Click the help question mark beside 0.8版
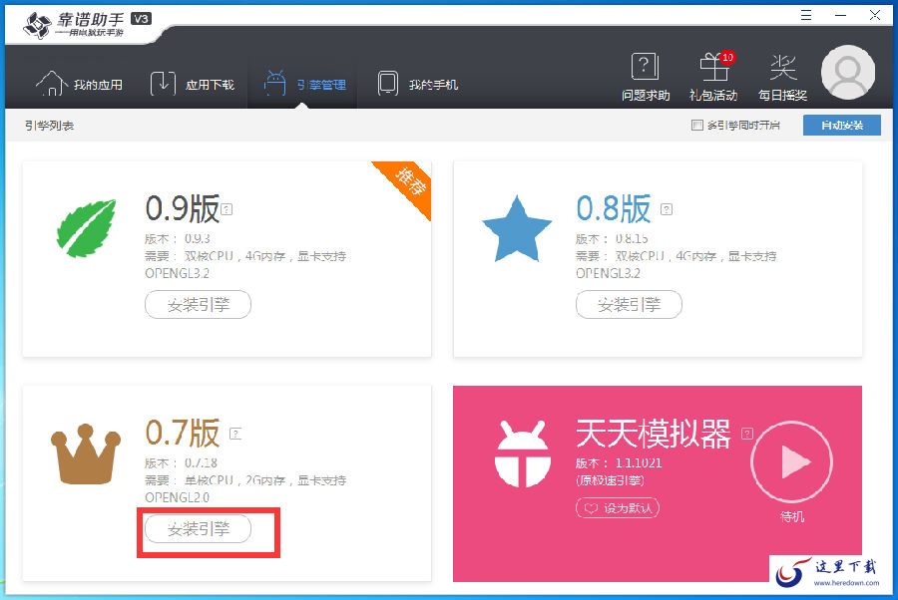Viewport: 898px width, 600px height. (667, 209)
